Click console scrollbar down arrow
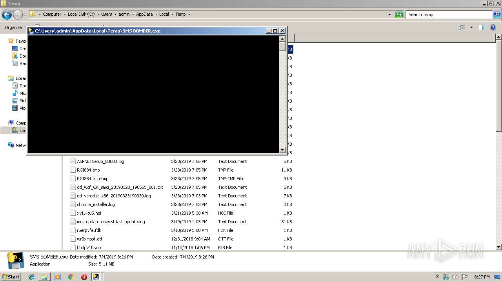 tap(282, 150)
